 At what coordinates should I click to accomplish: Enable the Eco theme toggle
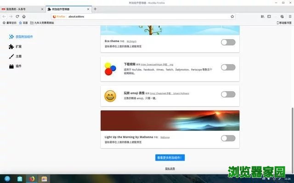228,42
